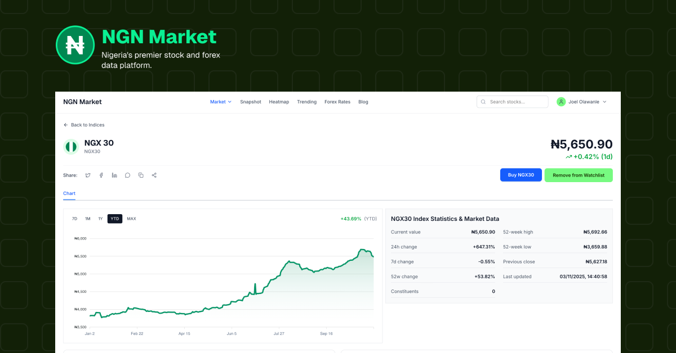Screen dimensions: 676x353
Task: Share the index on Facebook
Action: pyautogui.click(x=101, y=175)
